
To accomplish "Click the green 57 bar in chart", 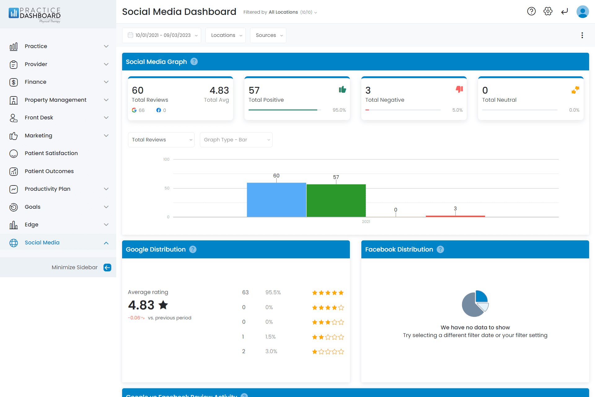I will 336,201.
